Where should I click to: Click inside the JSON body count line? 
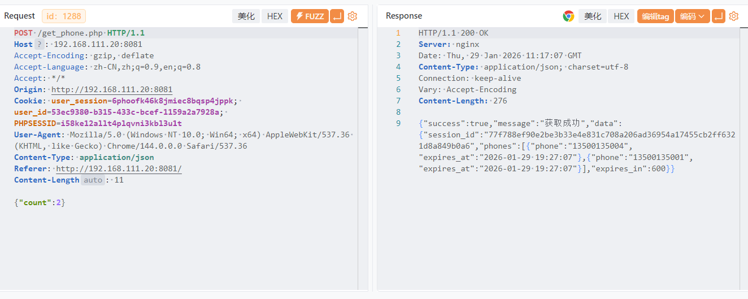point(40,203)
